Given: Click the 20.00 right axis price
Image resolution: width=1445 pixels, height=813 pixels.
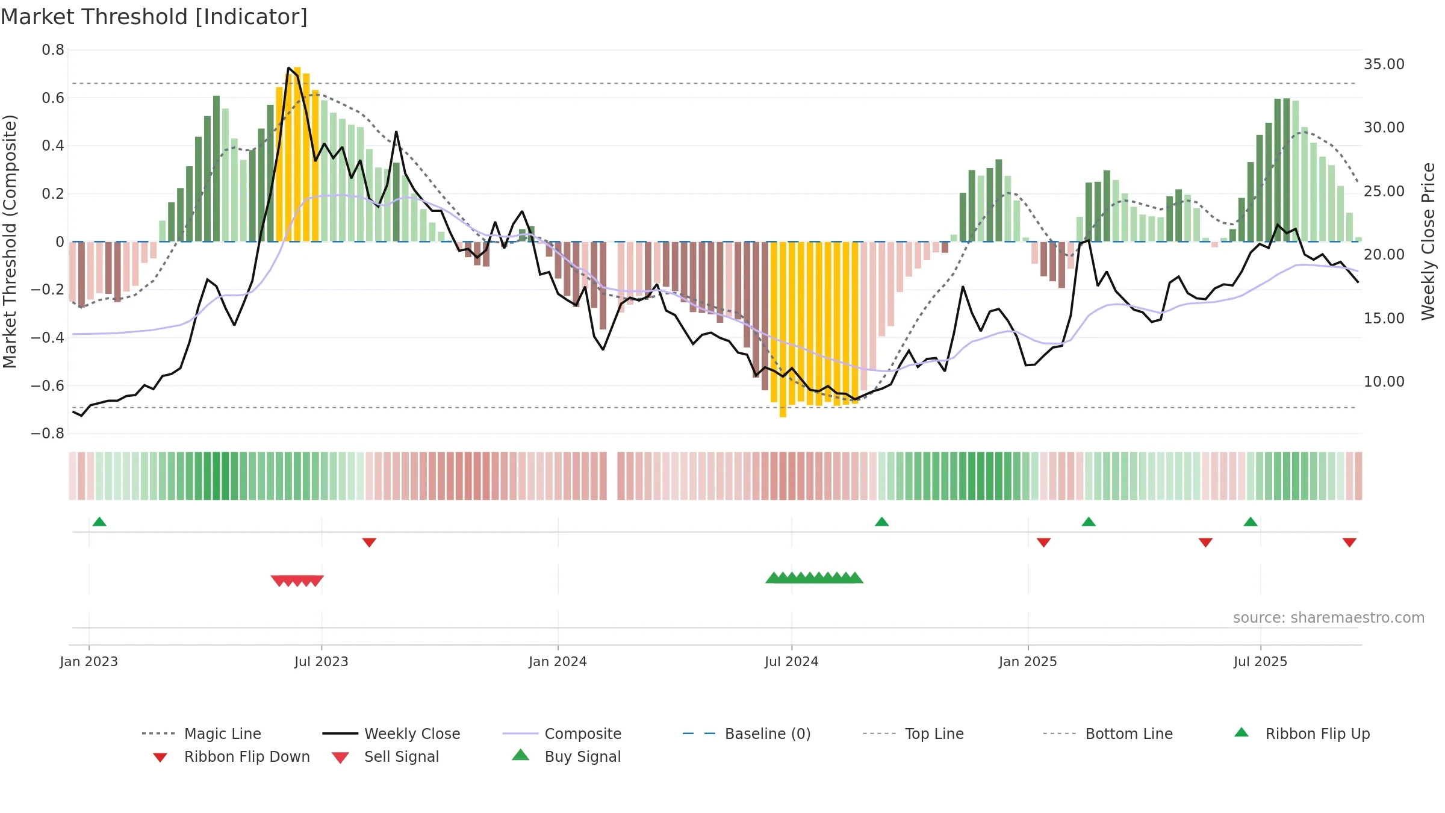Looking at the screenshot, I should 1384,255.
